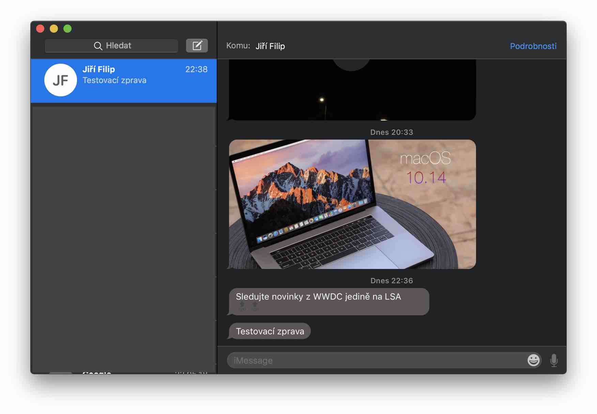Open the emoji picker smiley icon
The height and width of the screenshot is (414, 597).
[534, 360]
